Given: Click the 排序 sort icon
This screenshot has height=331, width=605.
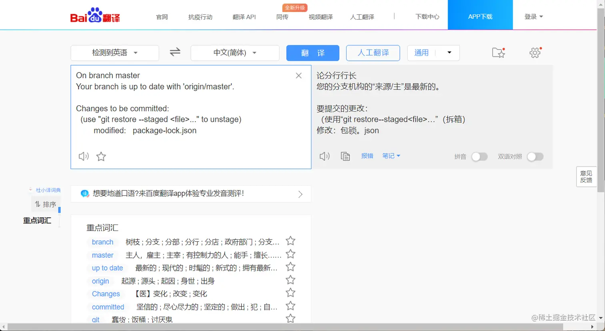Looking at the screenshot, I should coord(38,204).
